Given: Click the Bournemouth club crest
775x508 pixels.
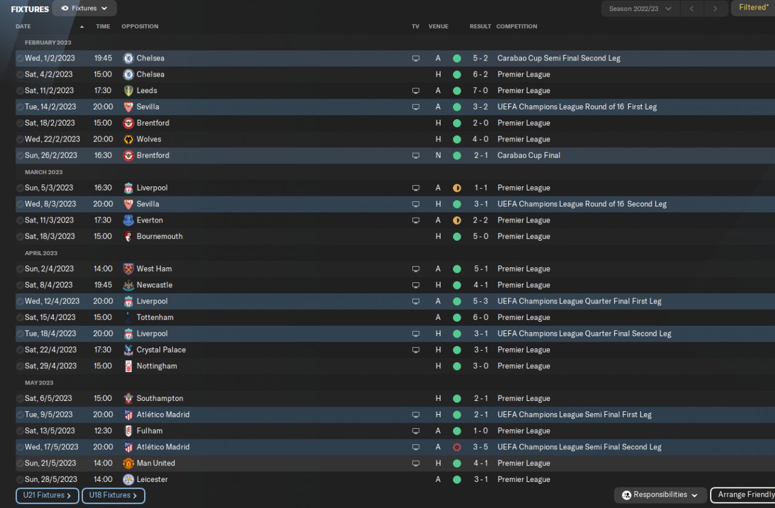Looking at the screenshot, I should [x=128, y=236].
